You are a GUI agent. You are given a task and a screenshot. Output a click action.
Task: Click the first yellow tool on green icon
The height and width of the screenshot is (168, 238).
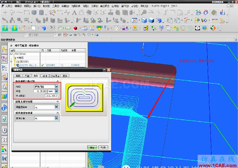(5, 28)
